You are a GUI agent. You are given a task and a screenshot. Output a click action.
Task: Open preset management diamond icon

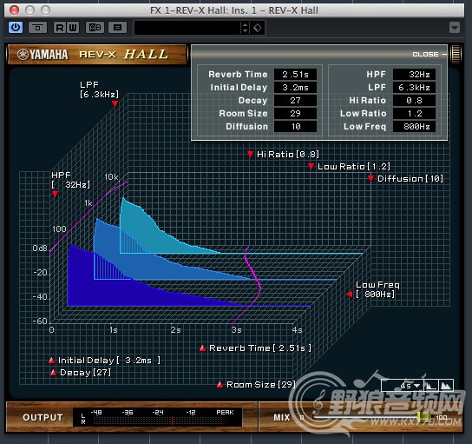point(258,28)
